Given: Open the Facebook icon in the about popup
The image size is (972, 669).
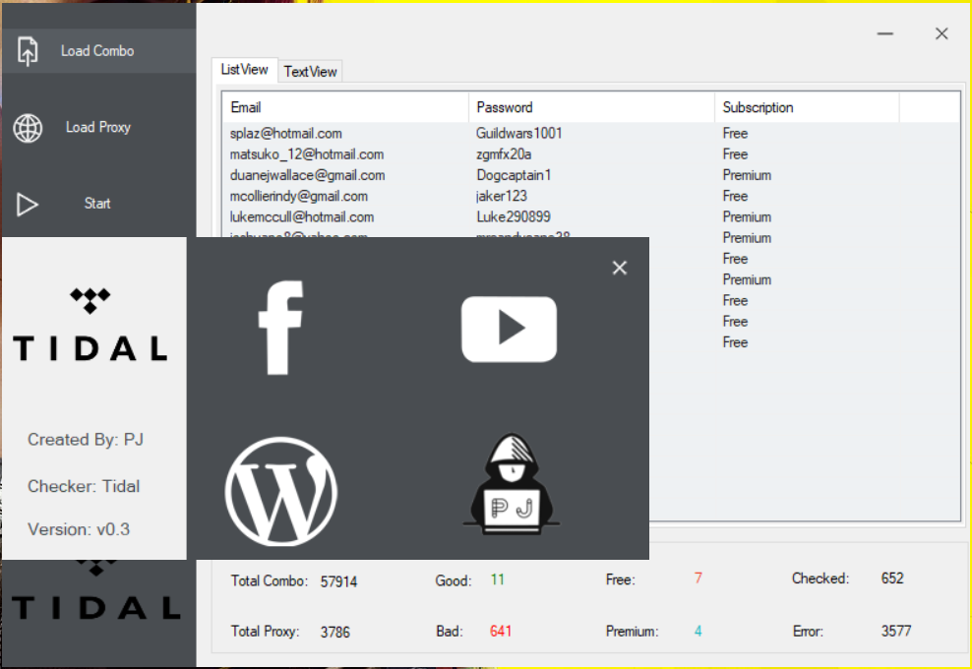Looking at the screenshot, I should pos(280,328).
